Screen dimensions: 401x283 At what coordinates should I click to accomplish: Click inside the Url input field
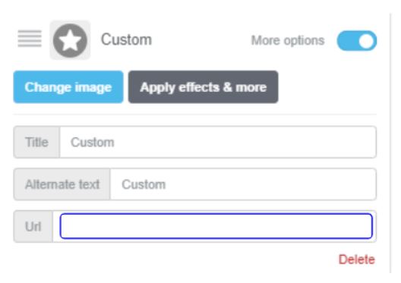tap(216, 226)
